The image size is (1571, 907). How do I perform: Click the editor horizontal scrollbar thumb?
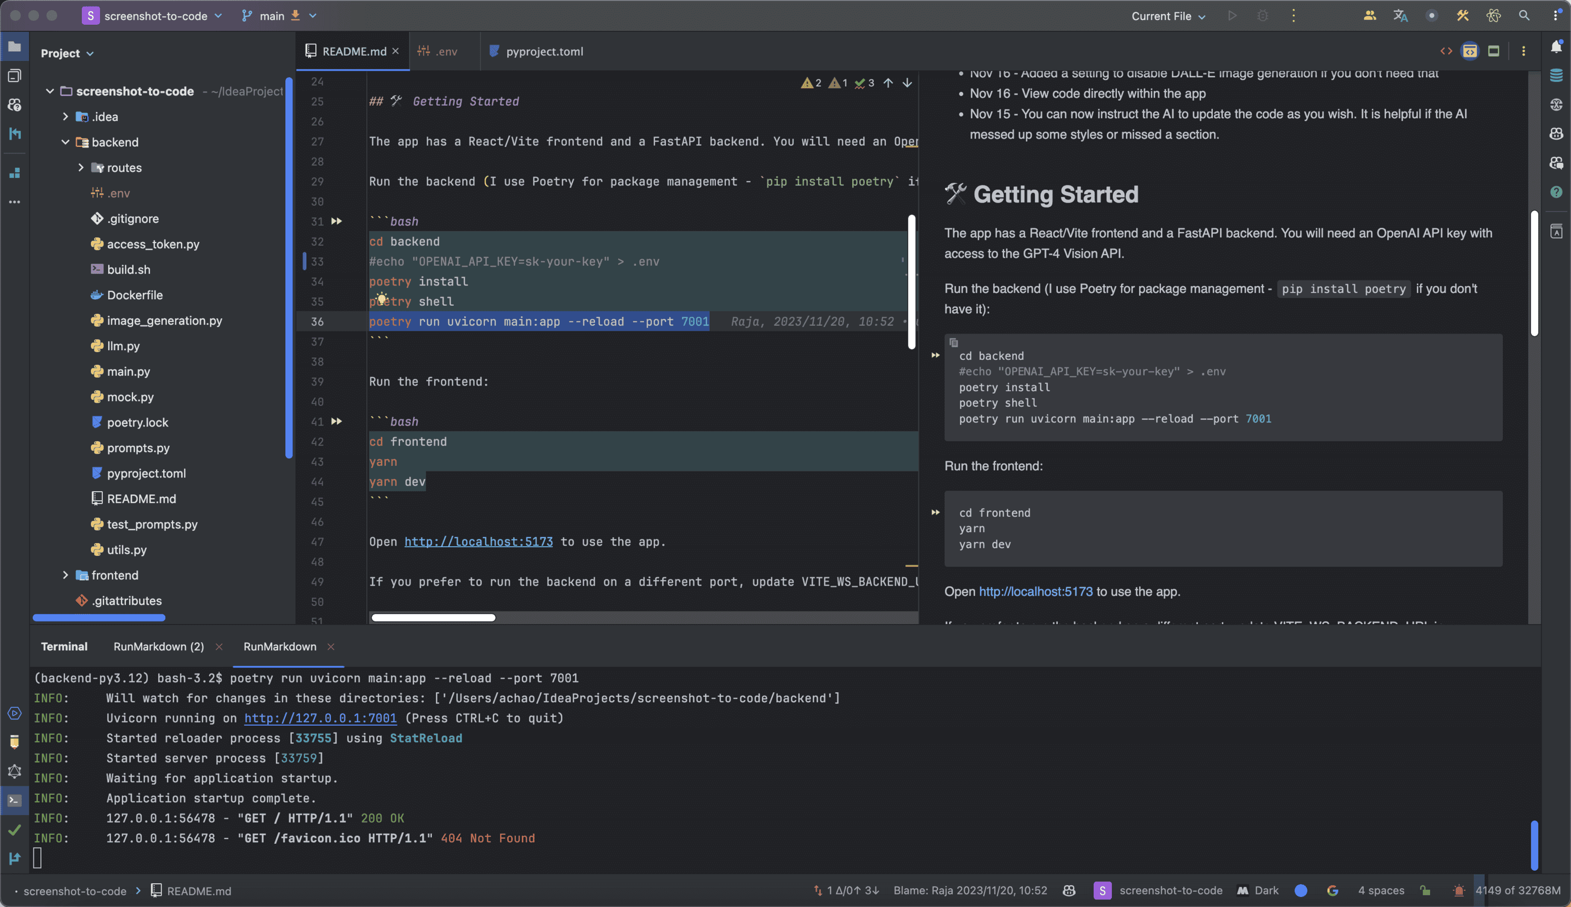(433, 617)
